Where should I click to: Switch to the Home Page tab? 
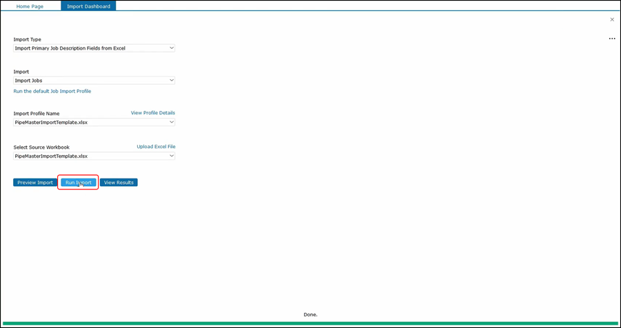pyautogui.click(x=32, y=6)
